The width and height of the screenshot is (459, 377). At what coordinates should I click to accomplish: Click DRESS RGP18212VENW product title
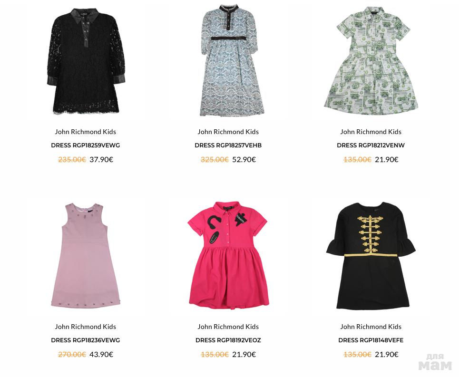(371, 145)
